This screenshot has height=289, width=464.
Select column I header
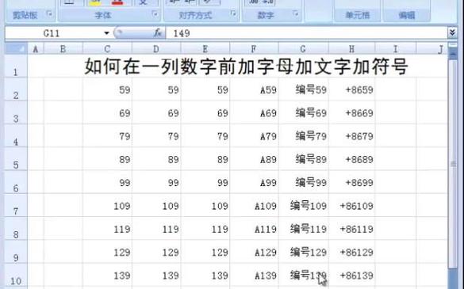[395, 49]
